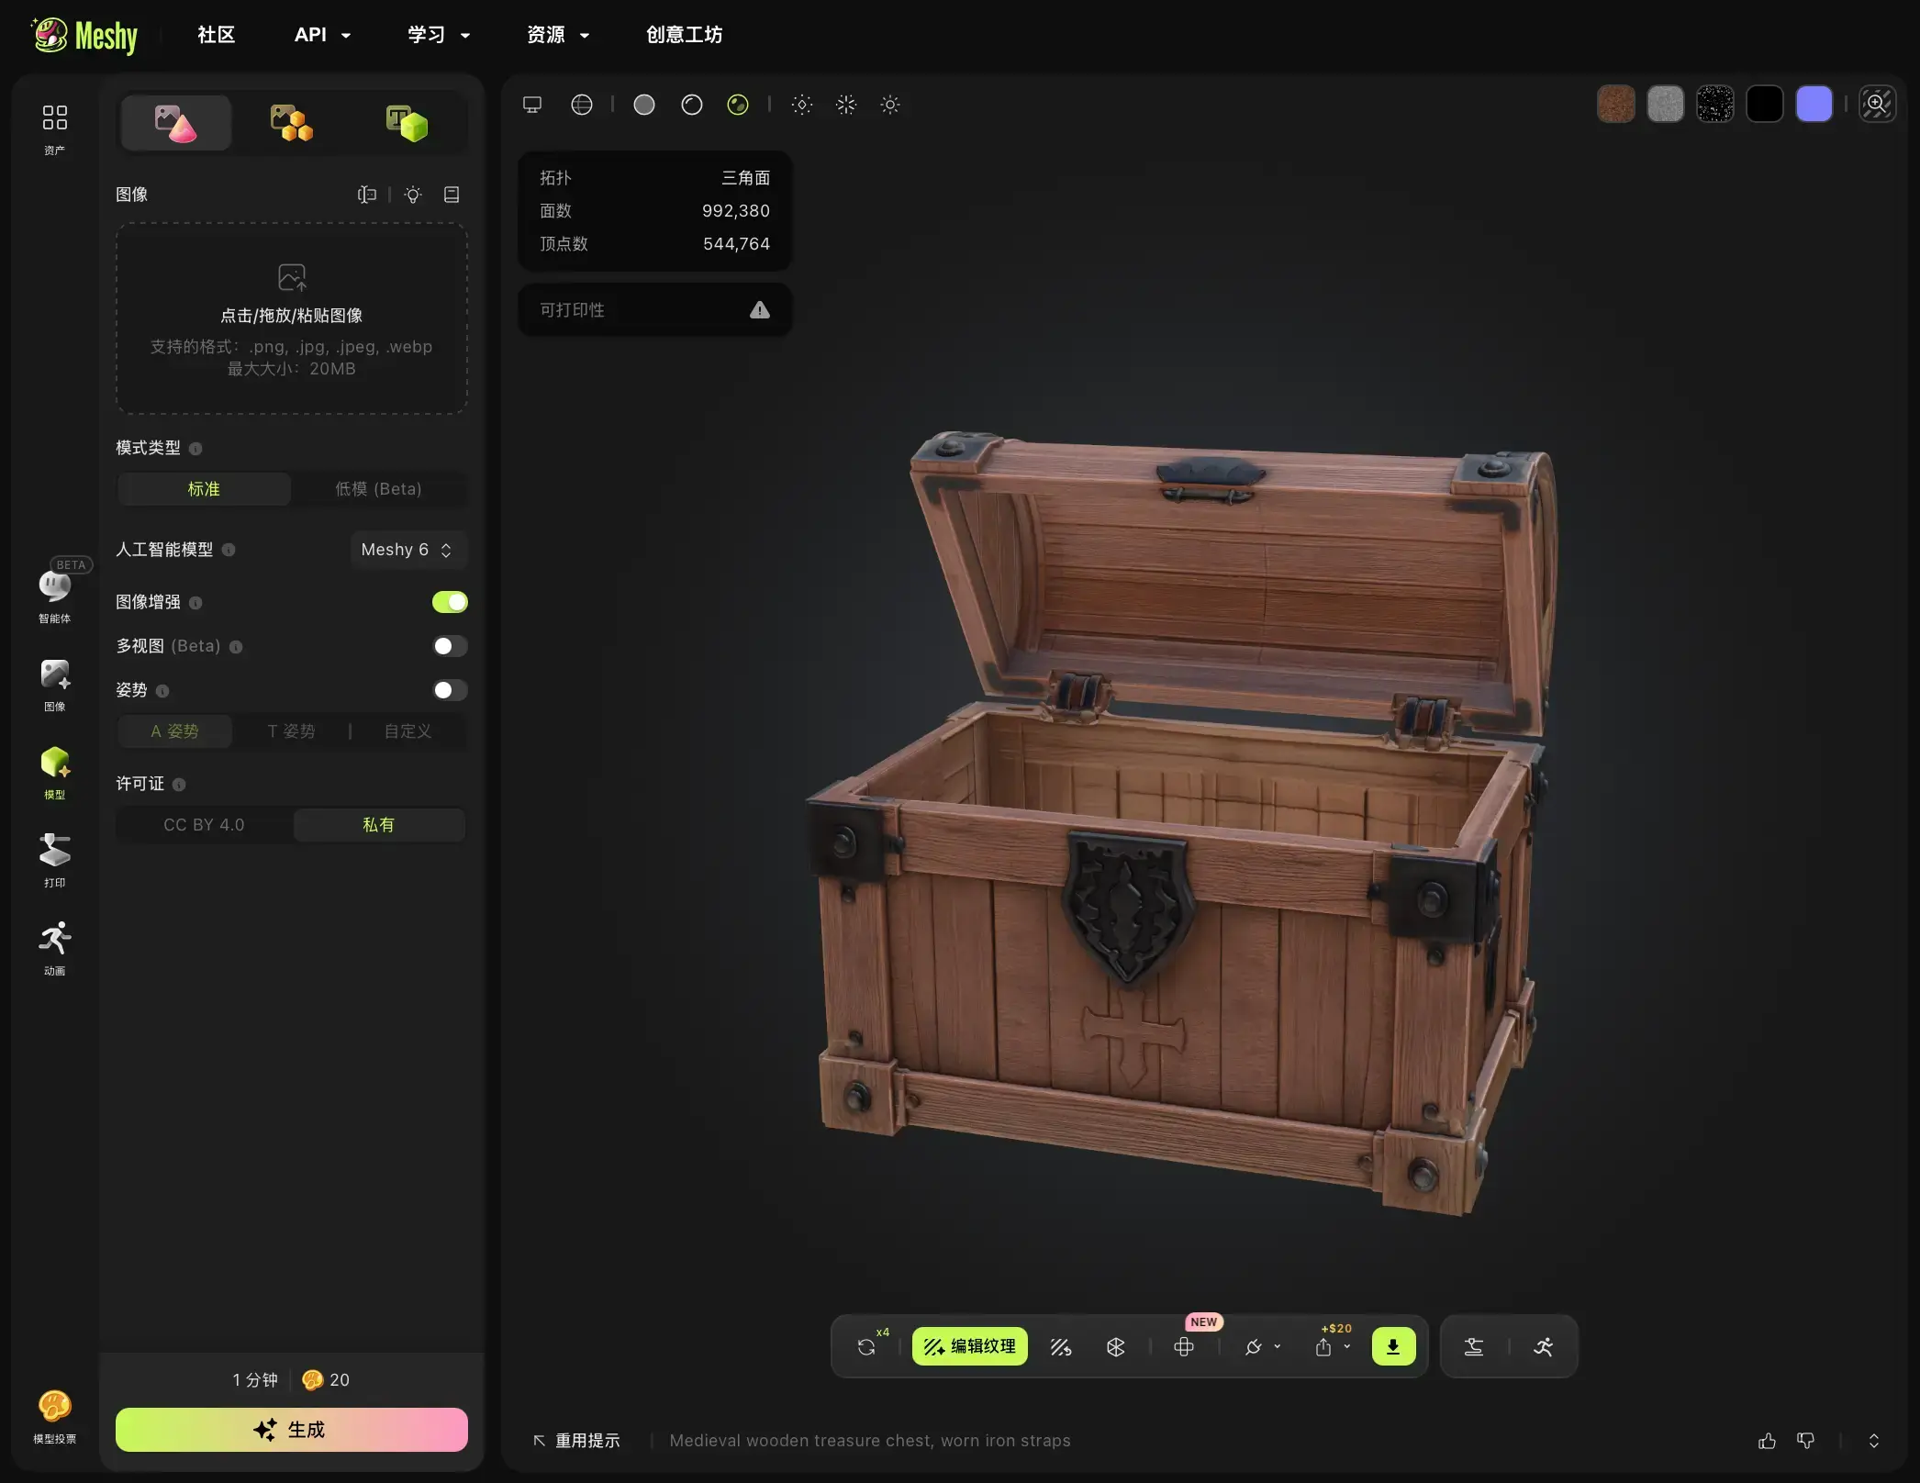Screen dimensions: 1920x1483
Task: Disable the 图像增强 toggle
Action: tap(450, 602)
